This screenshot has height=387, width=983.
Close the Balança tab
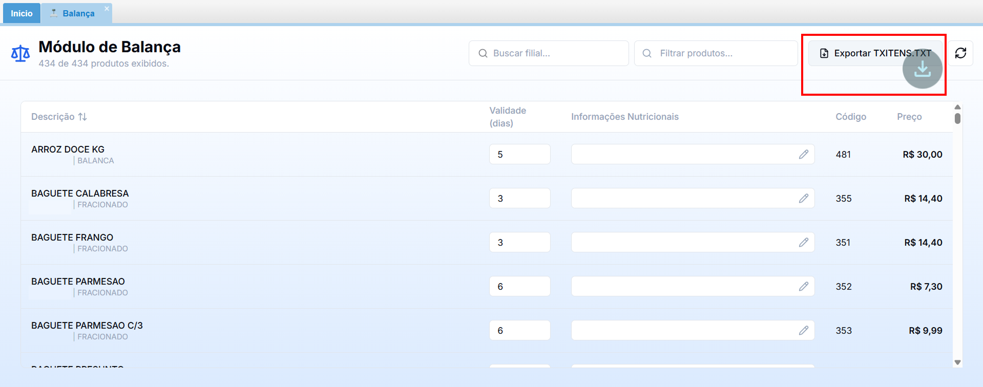107,9
